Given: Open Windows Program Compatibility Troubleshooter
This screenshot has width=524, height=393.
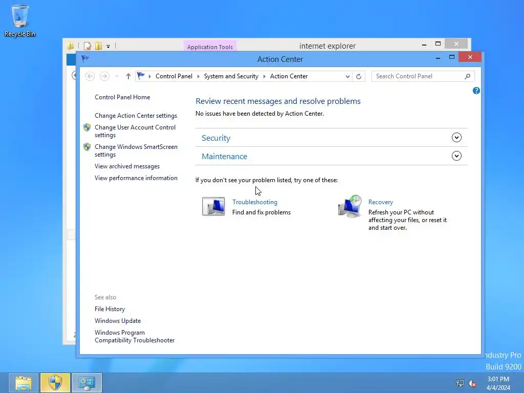Looking at the screenshot, I should tap(135, 336).
